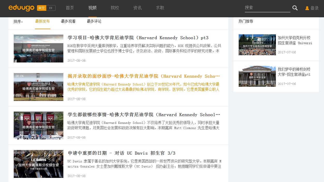The width and height of the screenshot is (324, 182).
Task: Click date 2017-08-08 under UC Davis video
Action: pos(77,176)
